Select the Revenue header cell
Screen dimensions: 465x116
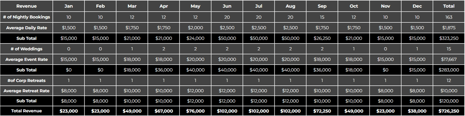26,6
